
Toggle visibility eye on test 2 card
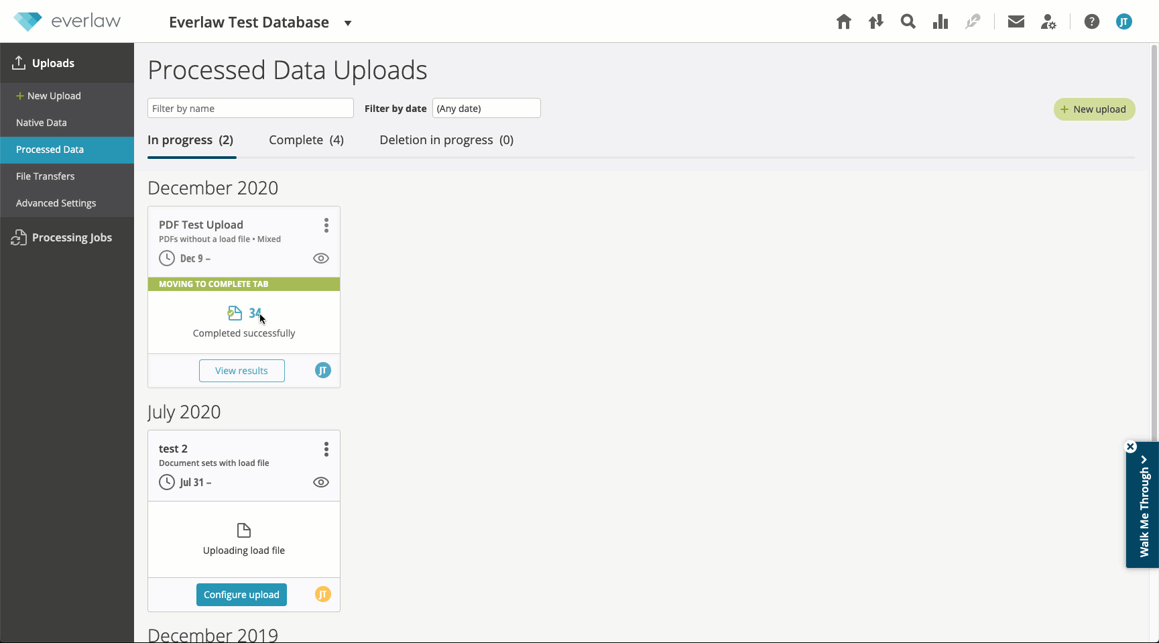[321, 482]
